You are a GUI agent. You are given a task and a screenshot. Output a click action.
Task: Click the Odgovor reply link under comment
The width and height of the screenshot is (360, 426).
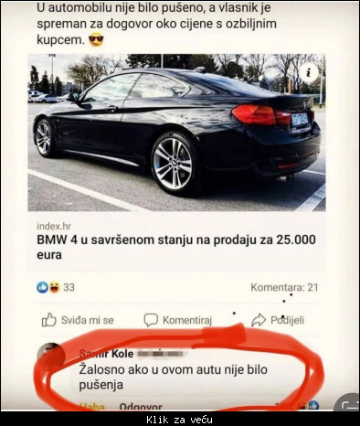[141, 407]
